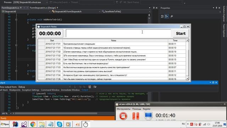Open the notepad taskbar icon
Viewport: 227px width, 128px height.
point(50,124)
